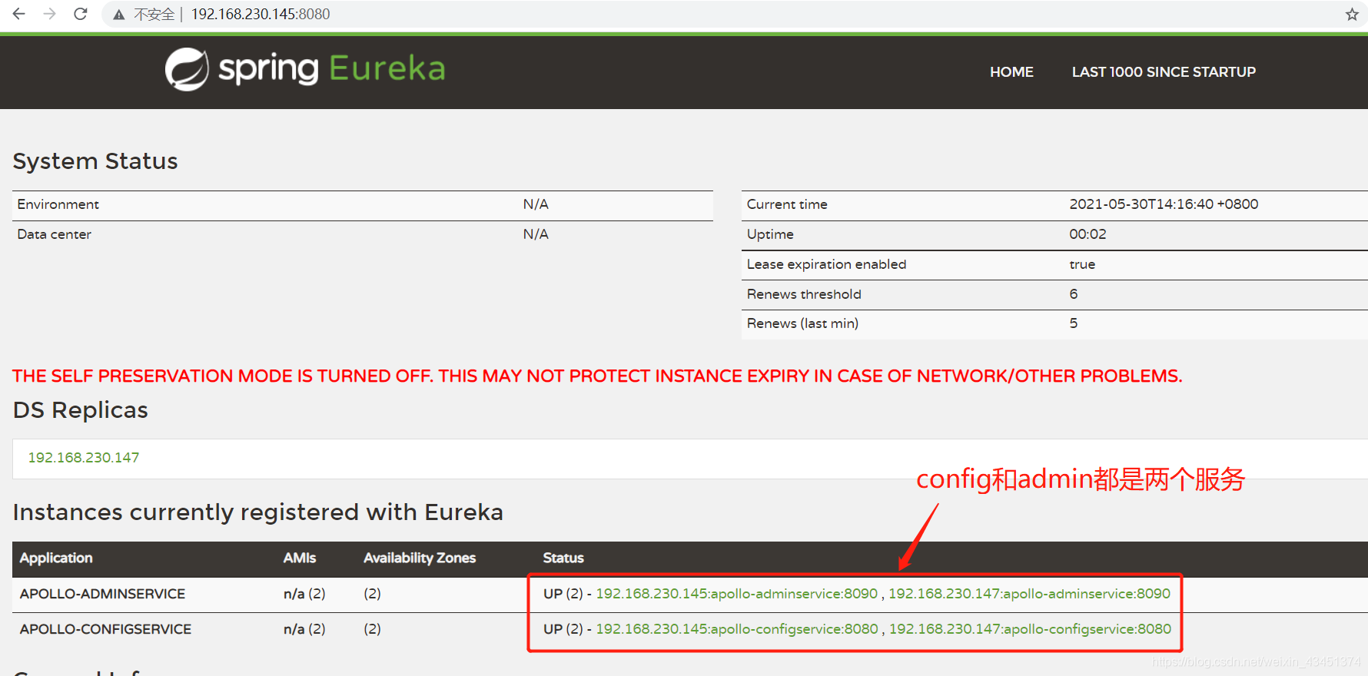Image resolution: width=1368 pixels, height=676 pixels.
Task: Click the Availability Zones column header
Action: click(420, 558)
